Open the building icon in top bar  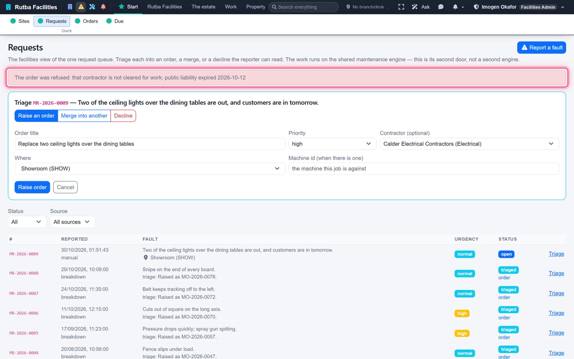tap(70, 7)
